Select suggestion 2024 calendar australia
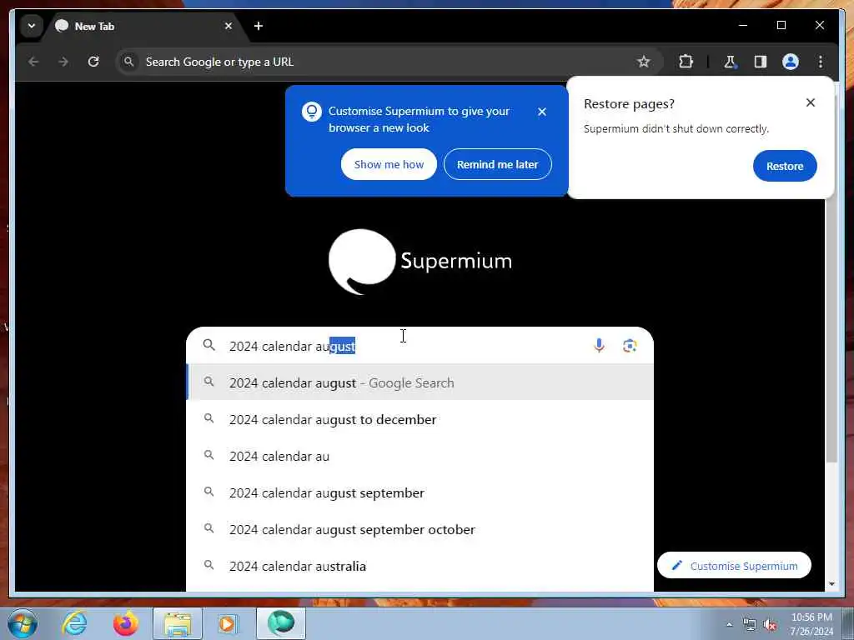The image size is (854, 640). [420, 566]
